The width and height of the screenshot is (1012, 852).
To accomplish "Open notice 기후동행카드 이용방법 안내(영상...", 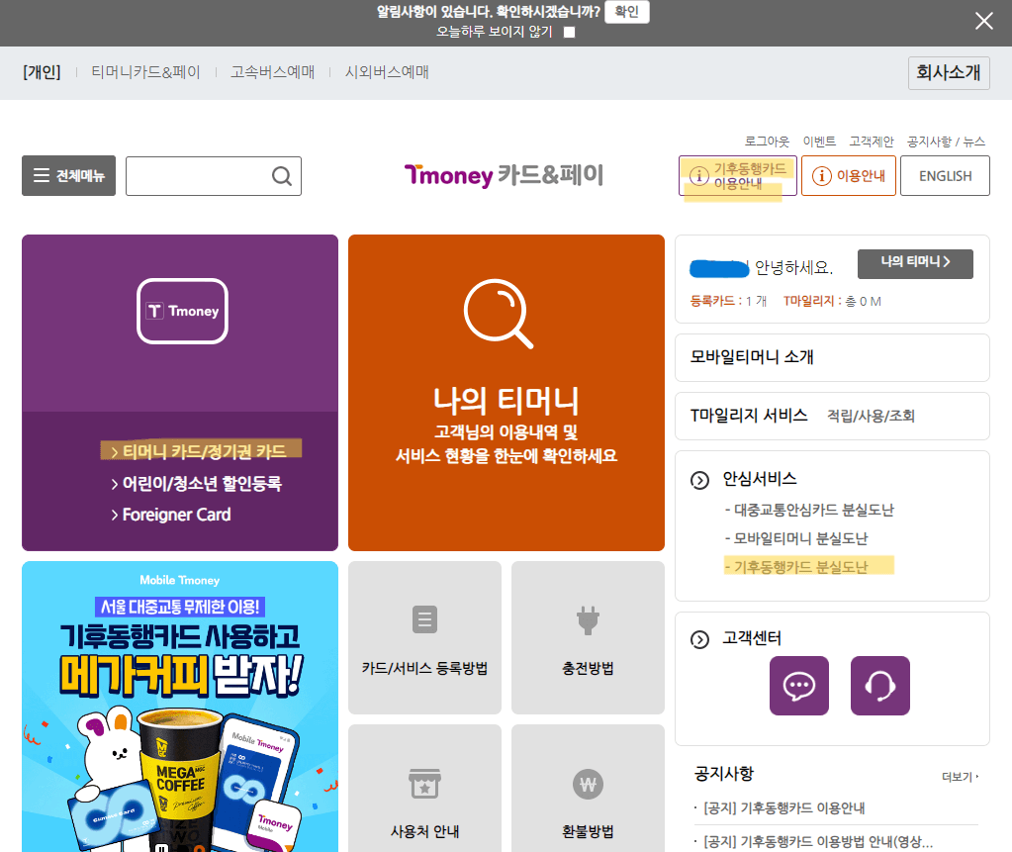I will [x=817, y=842].
